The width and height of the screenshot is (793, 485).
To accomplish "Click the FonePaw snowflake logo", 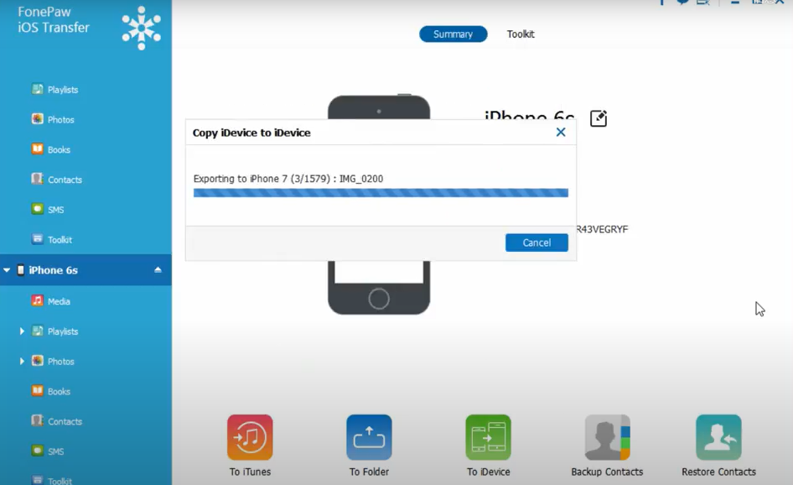I will [x=142, y=28].
